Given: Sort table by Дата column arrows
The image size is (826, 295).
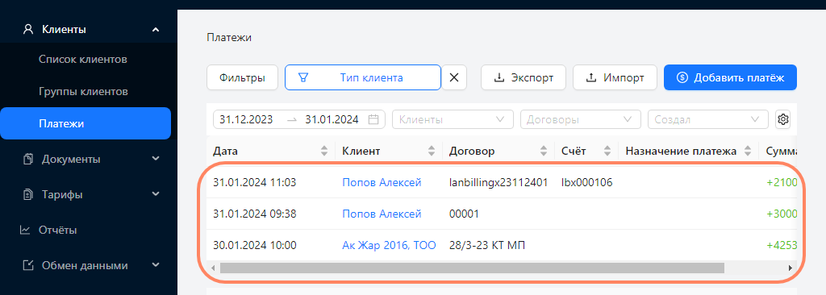Looking at the screenshot, I should click(324, 152).
